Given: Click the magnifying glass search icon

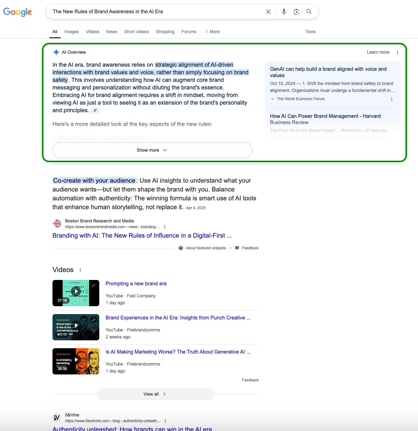Looking at the screenshot, I should pyautogui.click(x=309, y=12).
